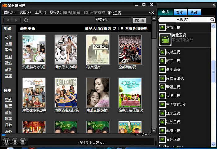The width and height of the screenshot is (217, 149).
Task: Switch to the 视频库 tab
Action: click(x=72, y=13)
